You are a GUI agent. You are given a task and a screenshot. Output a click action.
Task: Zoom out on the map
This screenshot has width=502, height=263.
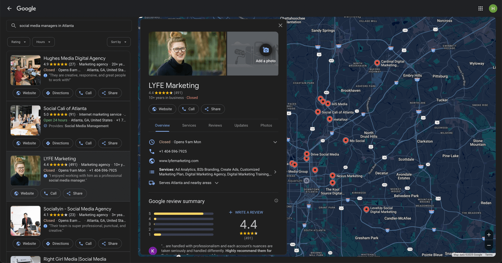(489, 245)
